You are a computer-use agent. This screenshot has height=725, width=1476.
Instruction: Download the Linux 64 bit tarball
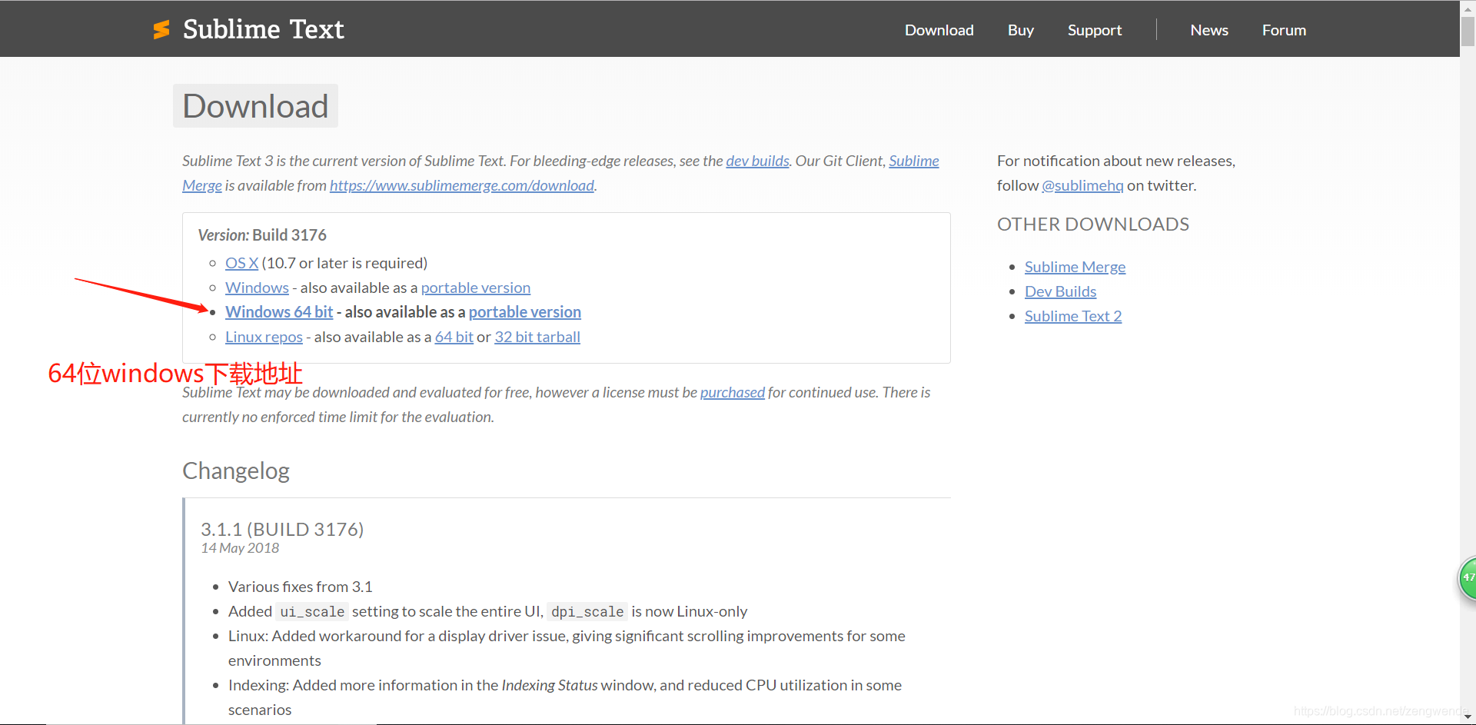click(x=454, y=337)
